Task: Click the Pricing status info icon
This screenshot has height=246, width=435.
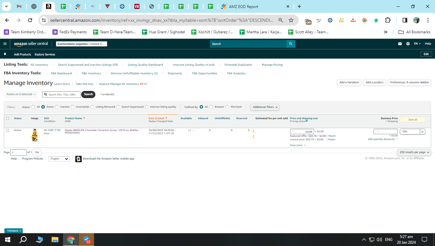Action: click(x=306, y=121)
